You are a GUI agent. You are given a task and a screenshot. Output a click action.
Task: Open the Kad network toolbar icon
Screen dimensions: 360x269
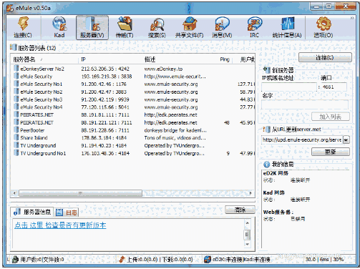click(x=59, y=24)
